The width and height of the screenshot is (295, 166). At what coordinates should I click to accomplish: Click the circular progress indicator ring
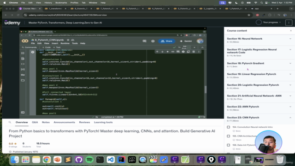[259, 23]
